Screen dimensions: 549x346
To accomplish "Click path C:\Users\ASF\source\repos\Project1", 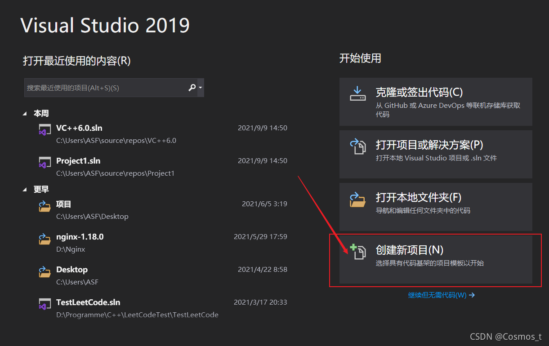I will [x=115, y=173].
